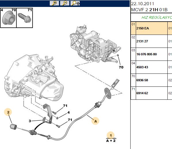
Task: Click the date 22.10.2011
Action: 142,4
